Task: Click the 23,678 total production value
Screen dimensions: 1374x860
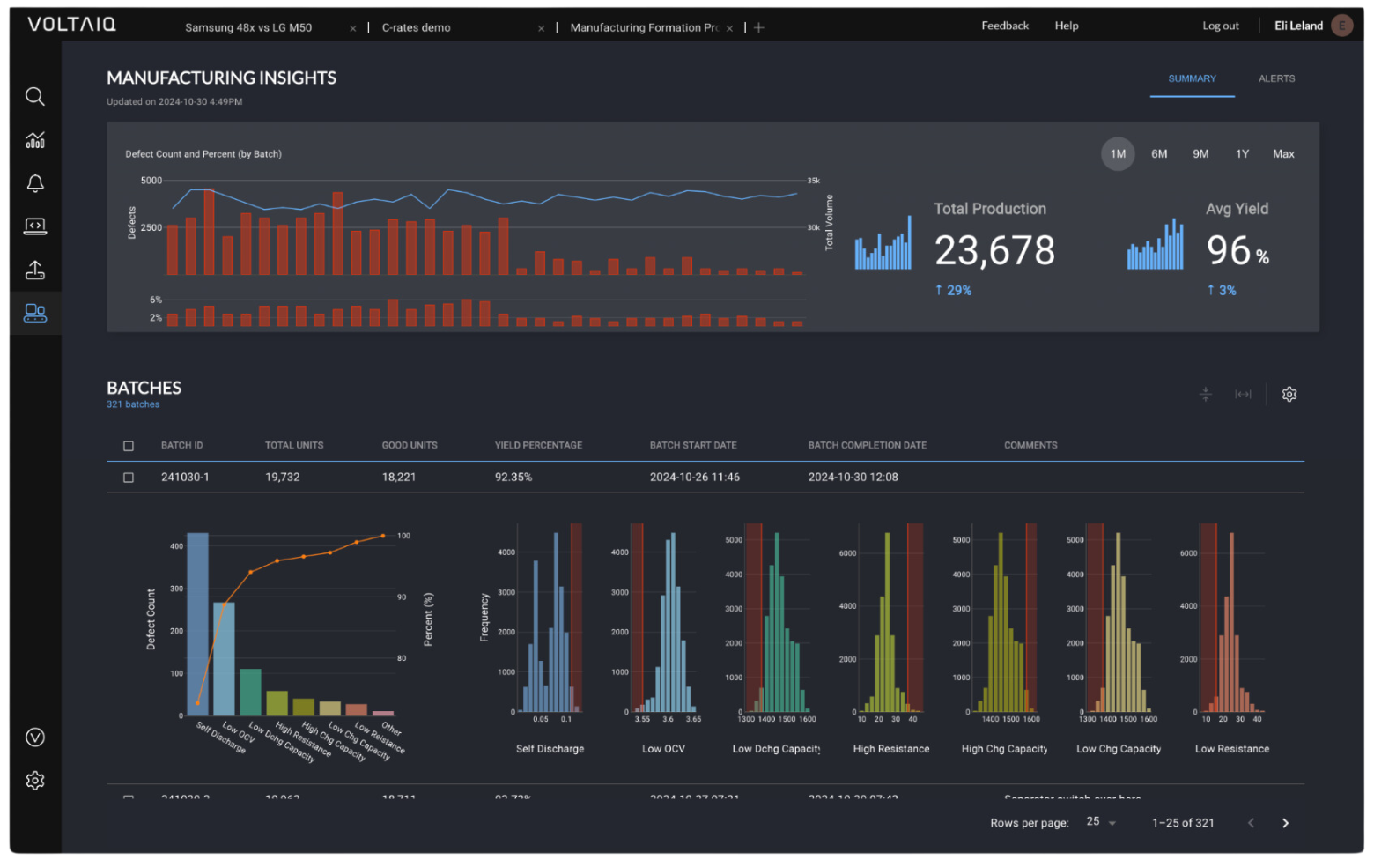Action: tap(994, 251)
